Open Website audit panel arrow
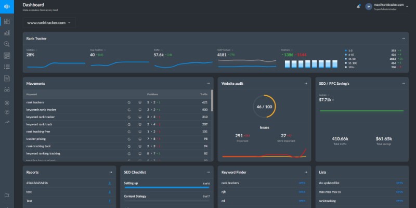Viewport: 416px width, 208px height. [x=306, y=84]
